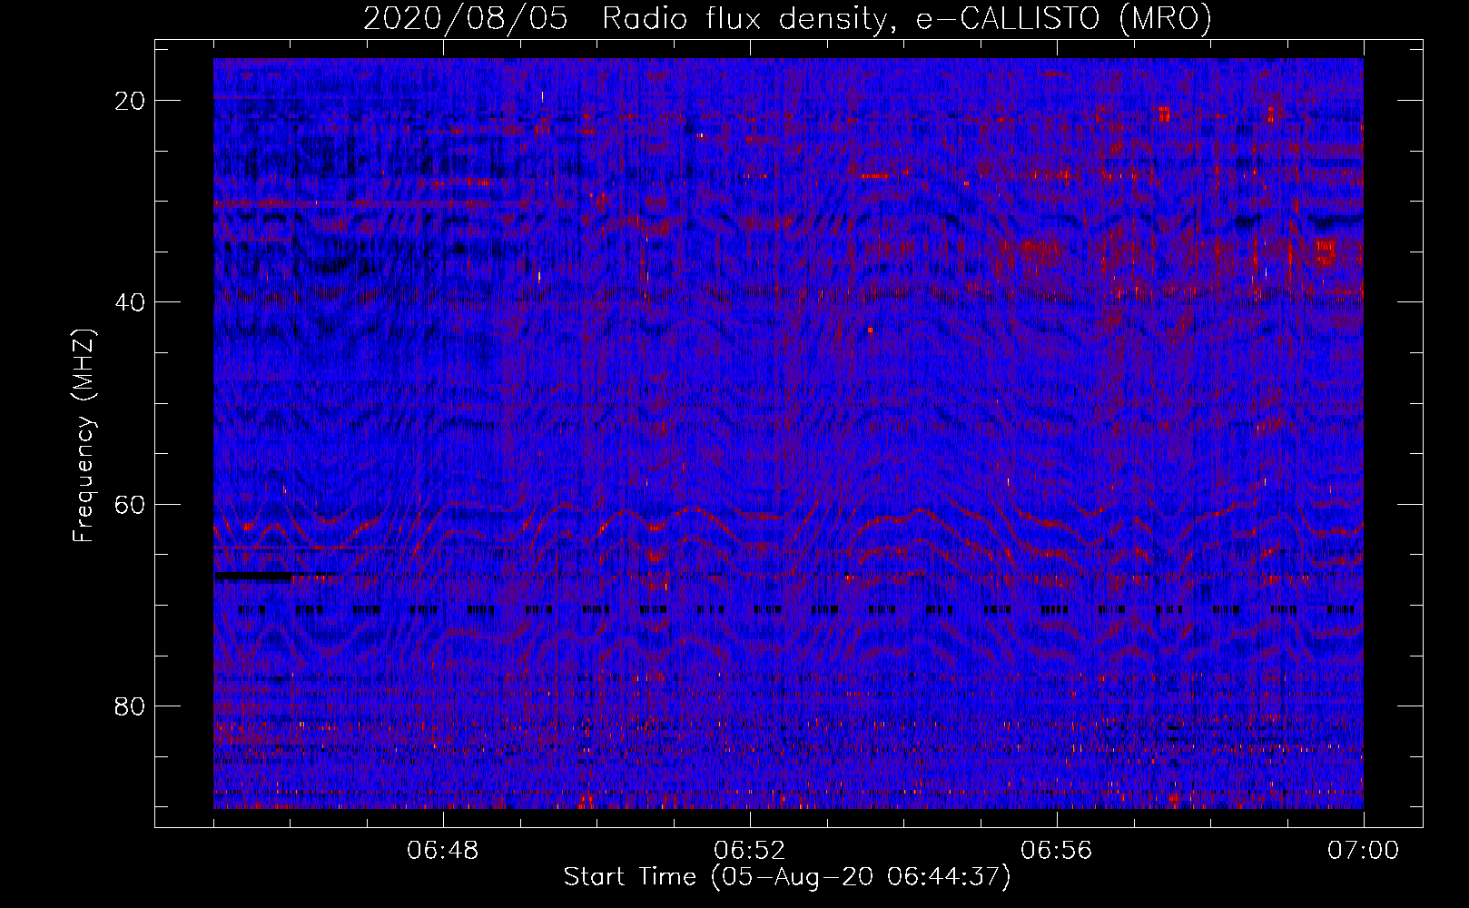1469x908 pixels.
Task: Click the Start Time axis label
Action: click(x=787, y=877)
